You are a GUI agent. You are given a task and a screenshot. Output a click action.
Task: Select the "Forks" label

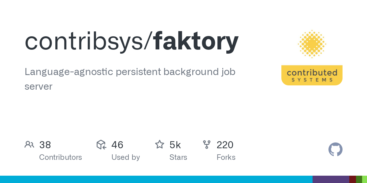tap(226, 157)
